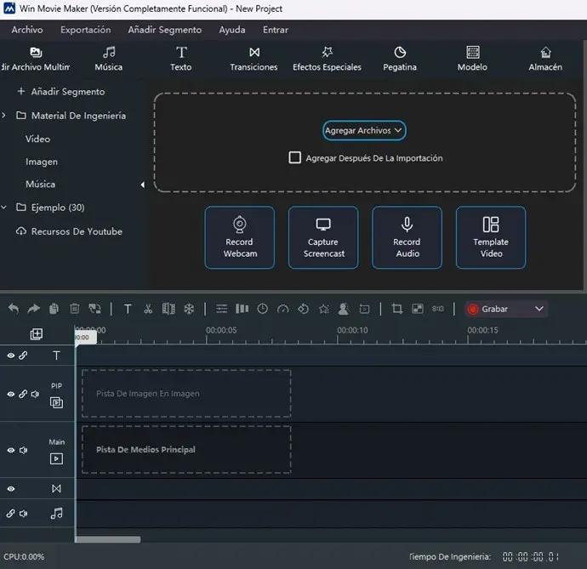
Task: Click the Capture Screencast button
Action: click(x=323, y=237)
